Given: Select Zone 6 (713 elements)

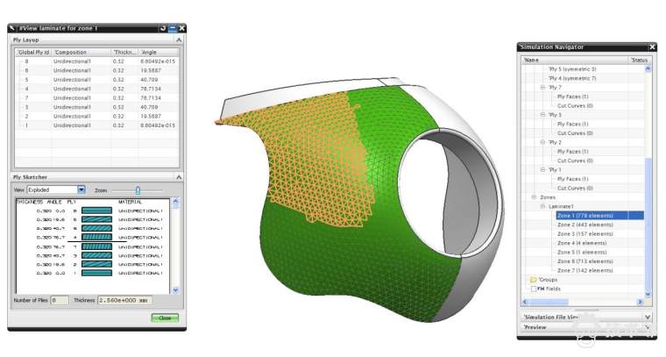Looking at the screenshot, I should pos(585,261).
